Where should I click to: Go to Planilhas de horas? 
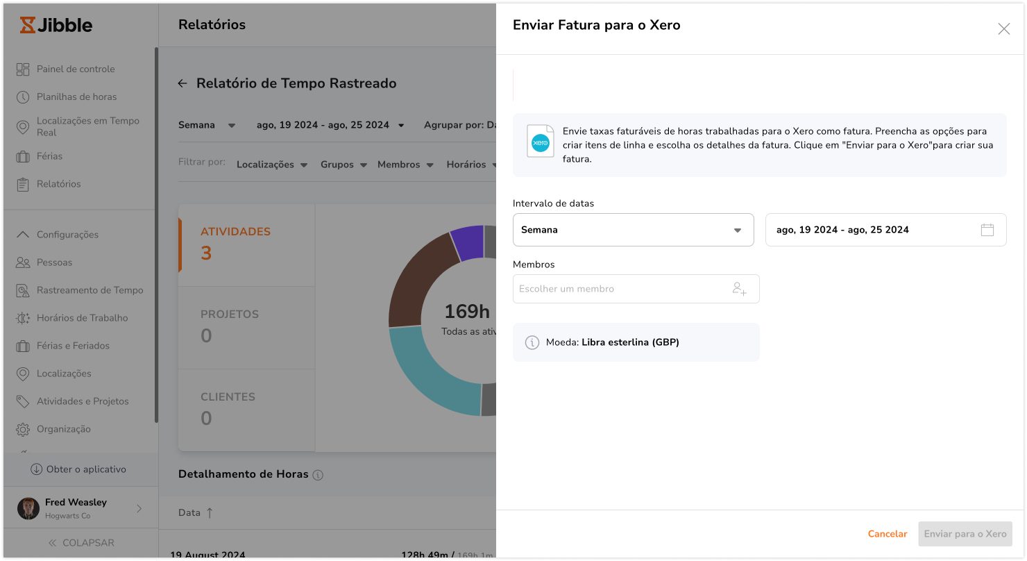click(76, 97)
